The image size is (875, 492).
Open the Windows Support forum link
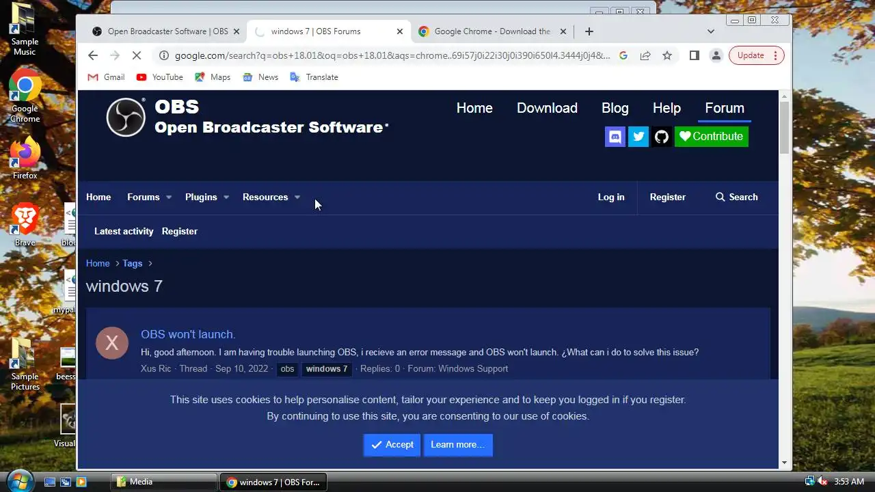tap(473, 368)
